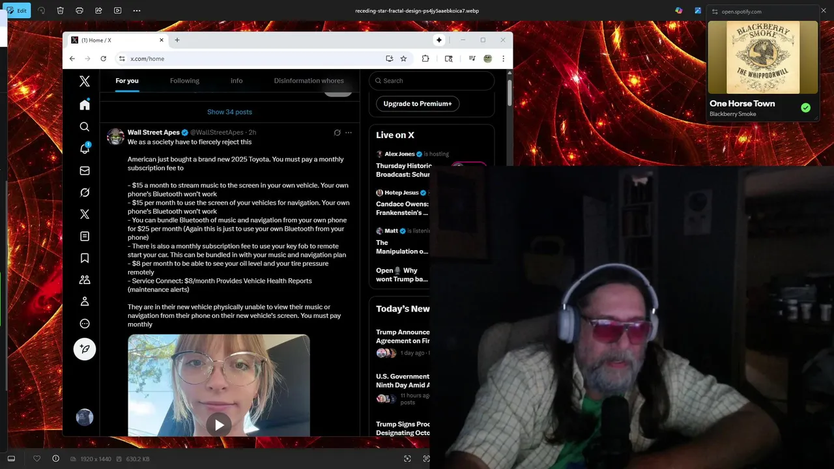Open the Chrome profile avatar

(487, 59)
